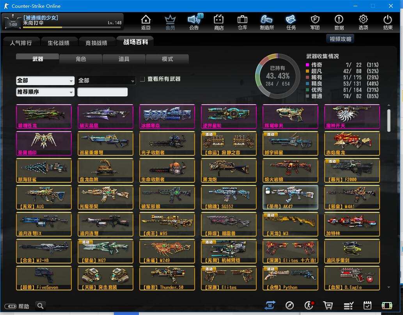Image resolution: width=403 pixels, height=315 pixels.
Task: Open the shopping cart icon at bottom
Action: click(328, 306)
